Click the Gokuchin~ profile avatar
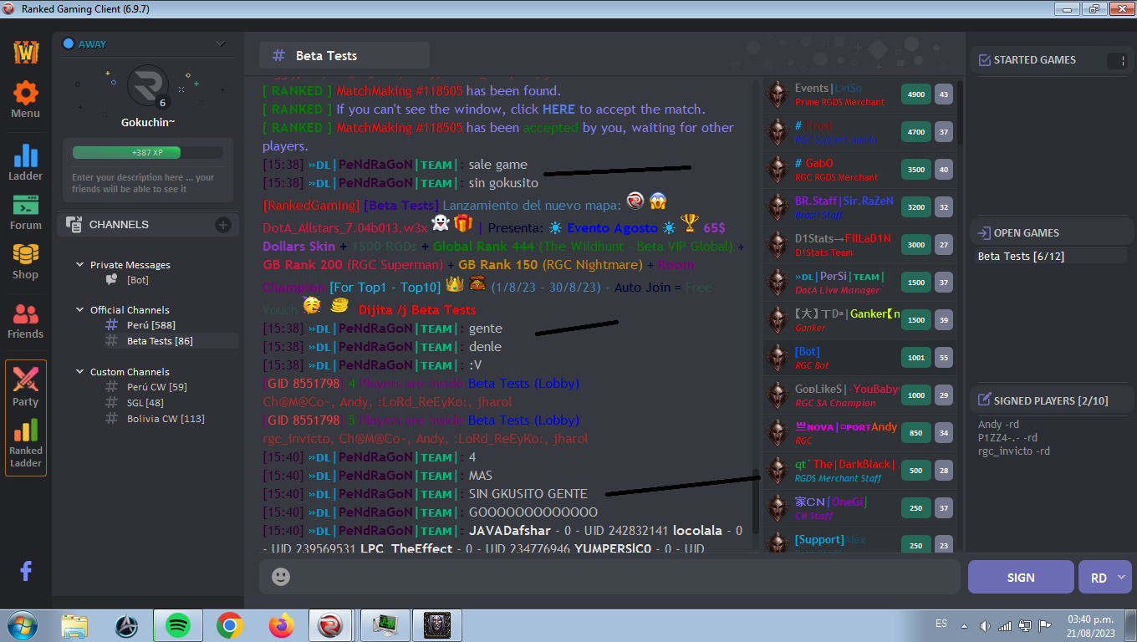Screen dimensions: 1137x642 click(148, 86)
